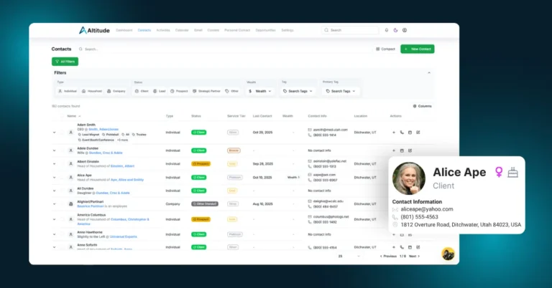Viewport: 552px width, 288px height.
Task: Open the rows-per-page dropdown showing 25
Action: click(x=349, y=256)
